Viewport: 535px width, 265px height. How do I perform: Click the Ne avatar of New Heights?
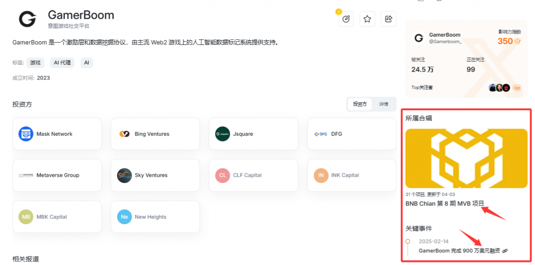(124, 217)
